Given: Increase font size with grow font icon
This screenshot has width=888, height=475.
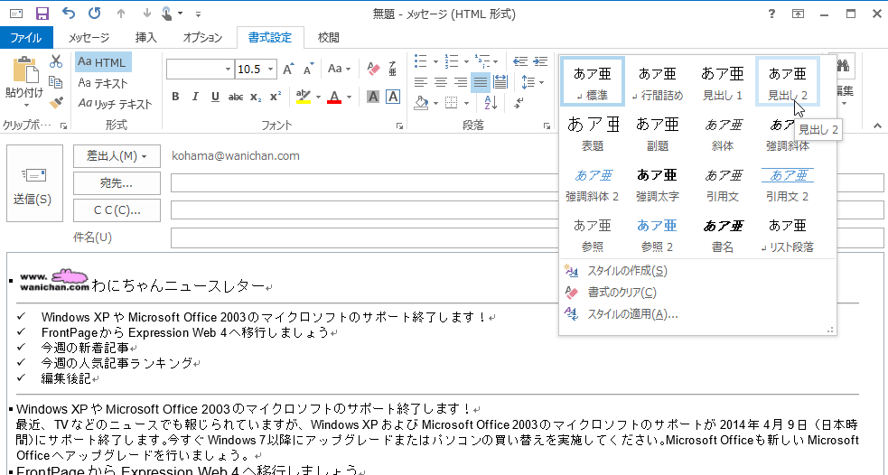Looking at the screenshot, I should pos(288,69).
